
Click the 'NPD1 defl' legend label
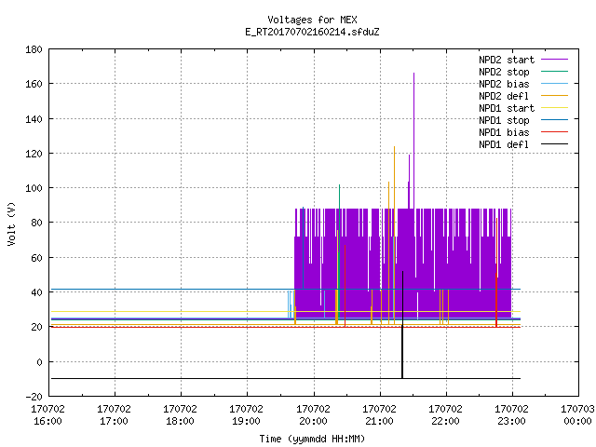(504, 145)
